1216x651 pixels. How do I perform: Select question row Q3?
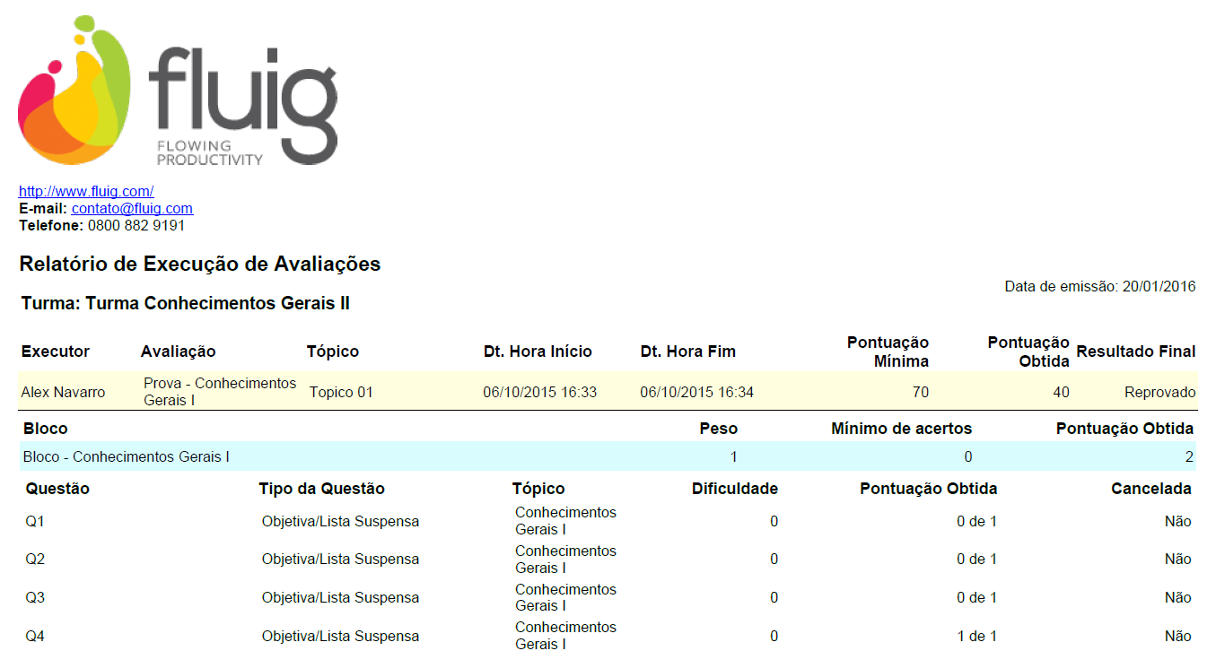[608, 597]
